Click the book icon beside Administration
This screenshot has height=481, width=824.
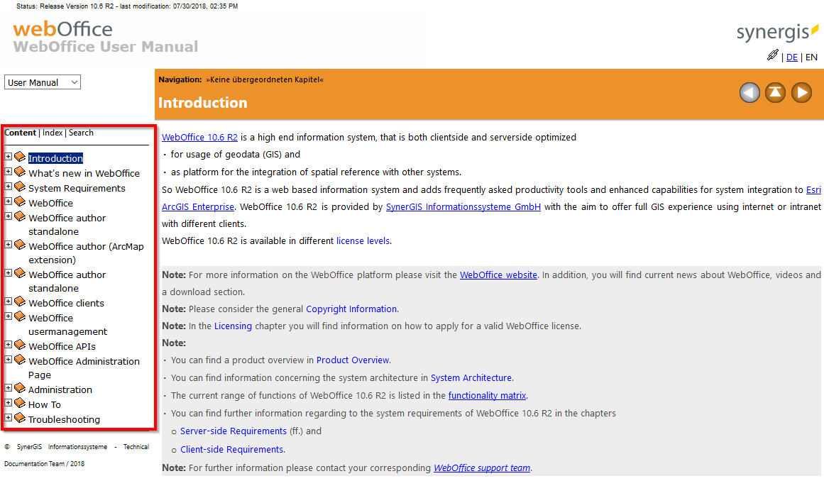[18, 388]
